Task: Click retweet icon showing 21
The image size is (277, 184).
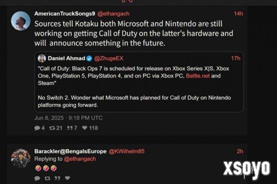Action: (52, 128)
